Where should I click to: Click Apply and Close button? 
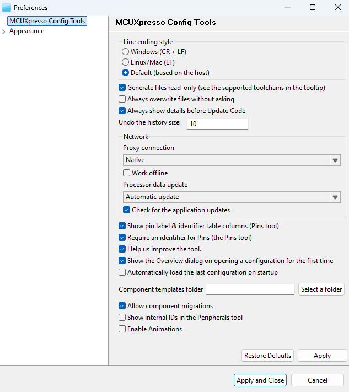(260, 380)
